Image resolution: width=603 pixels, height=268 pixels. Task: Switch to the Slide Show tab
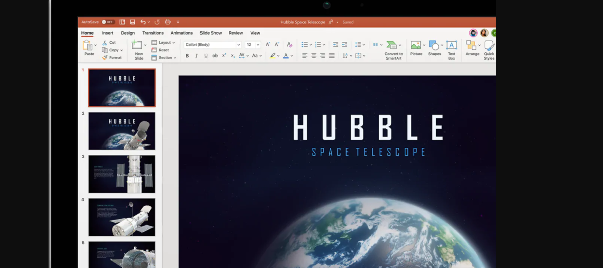(x=211, y=33)
